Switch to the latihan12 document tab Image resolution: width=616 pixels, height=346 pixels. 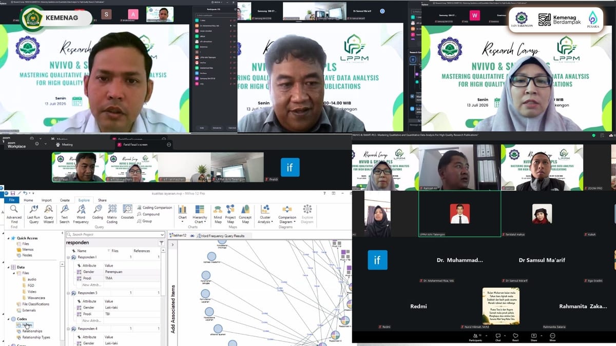pyautogui.click(x=177, y=236)
